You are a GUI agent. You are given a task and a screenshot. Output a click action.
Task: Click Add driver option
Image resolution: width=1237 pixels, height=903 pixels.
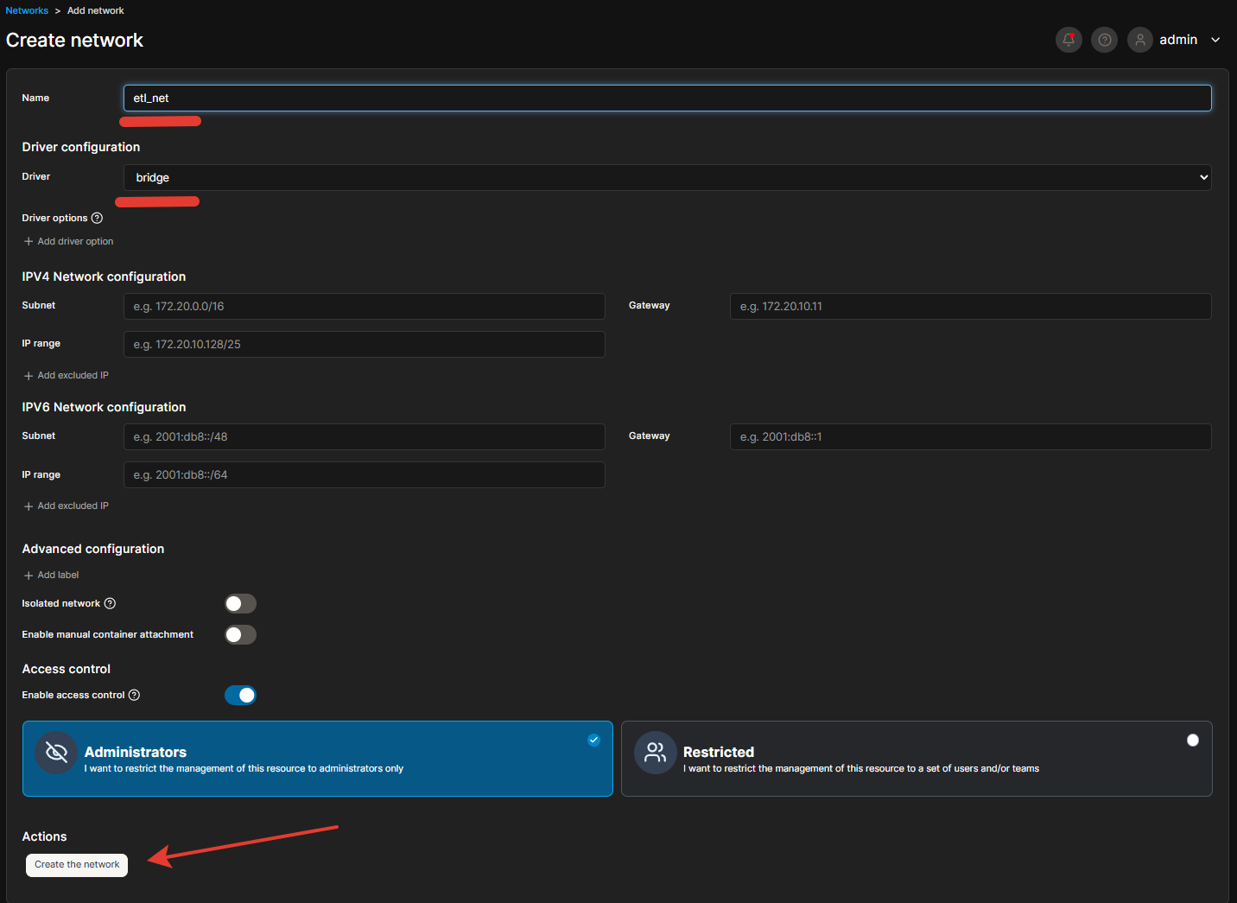point(68,241)
